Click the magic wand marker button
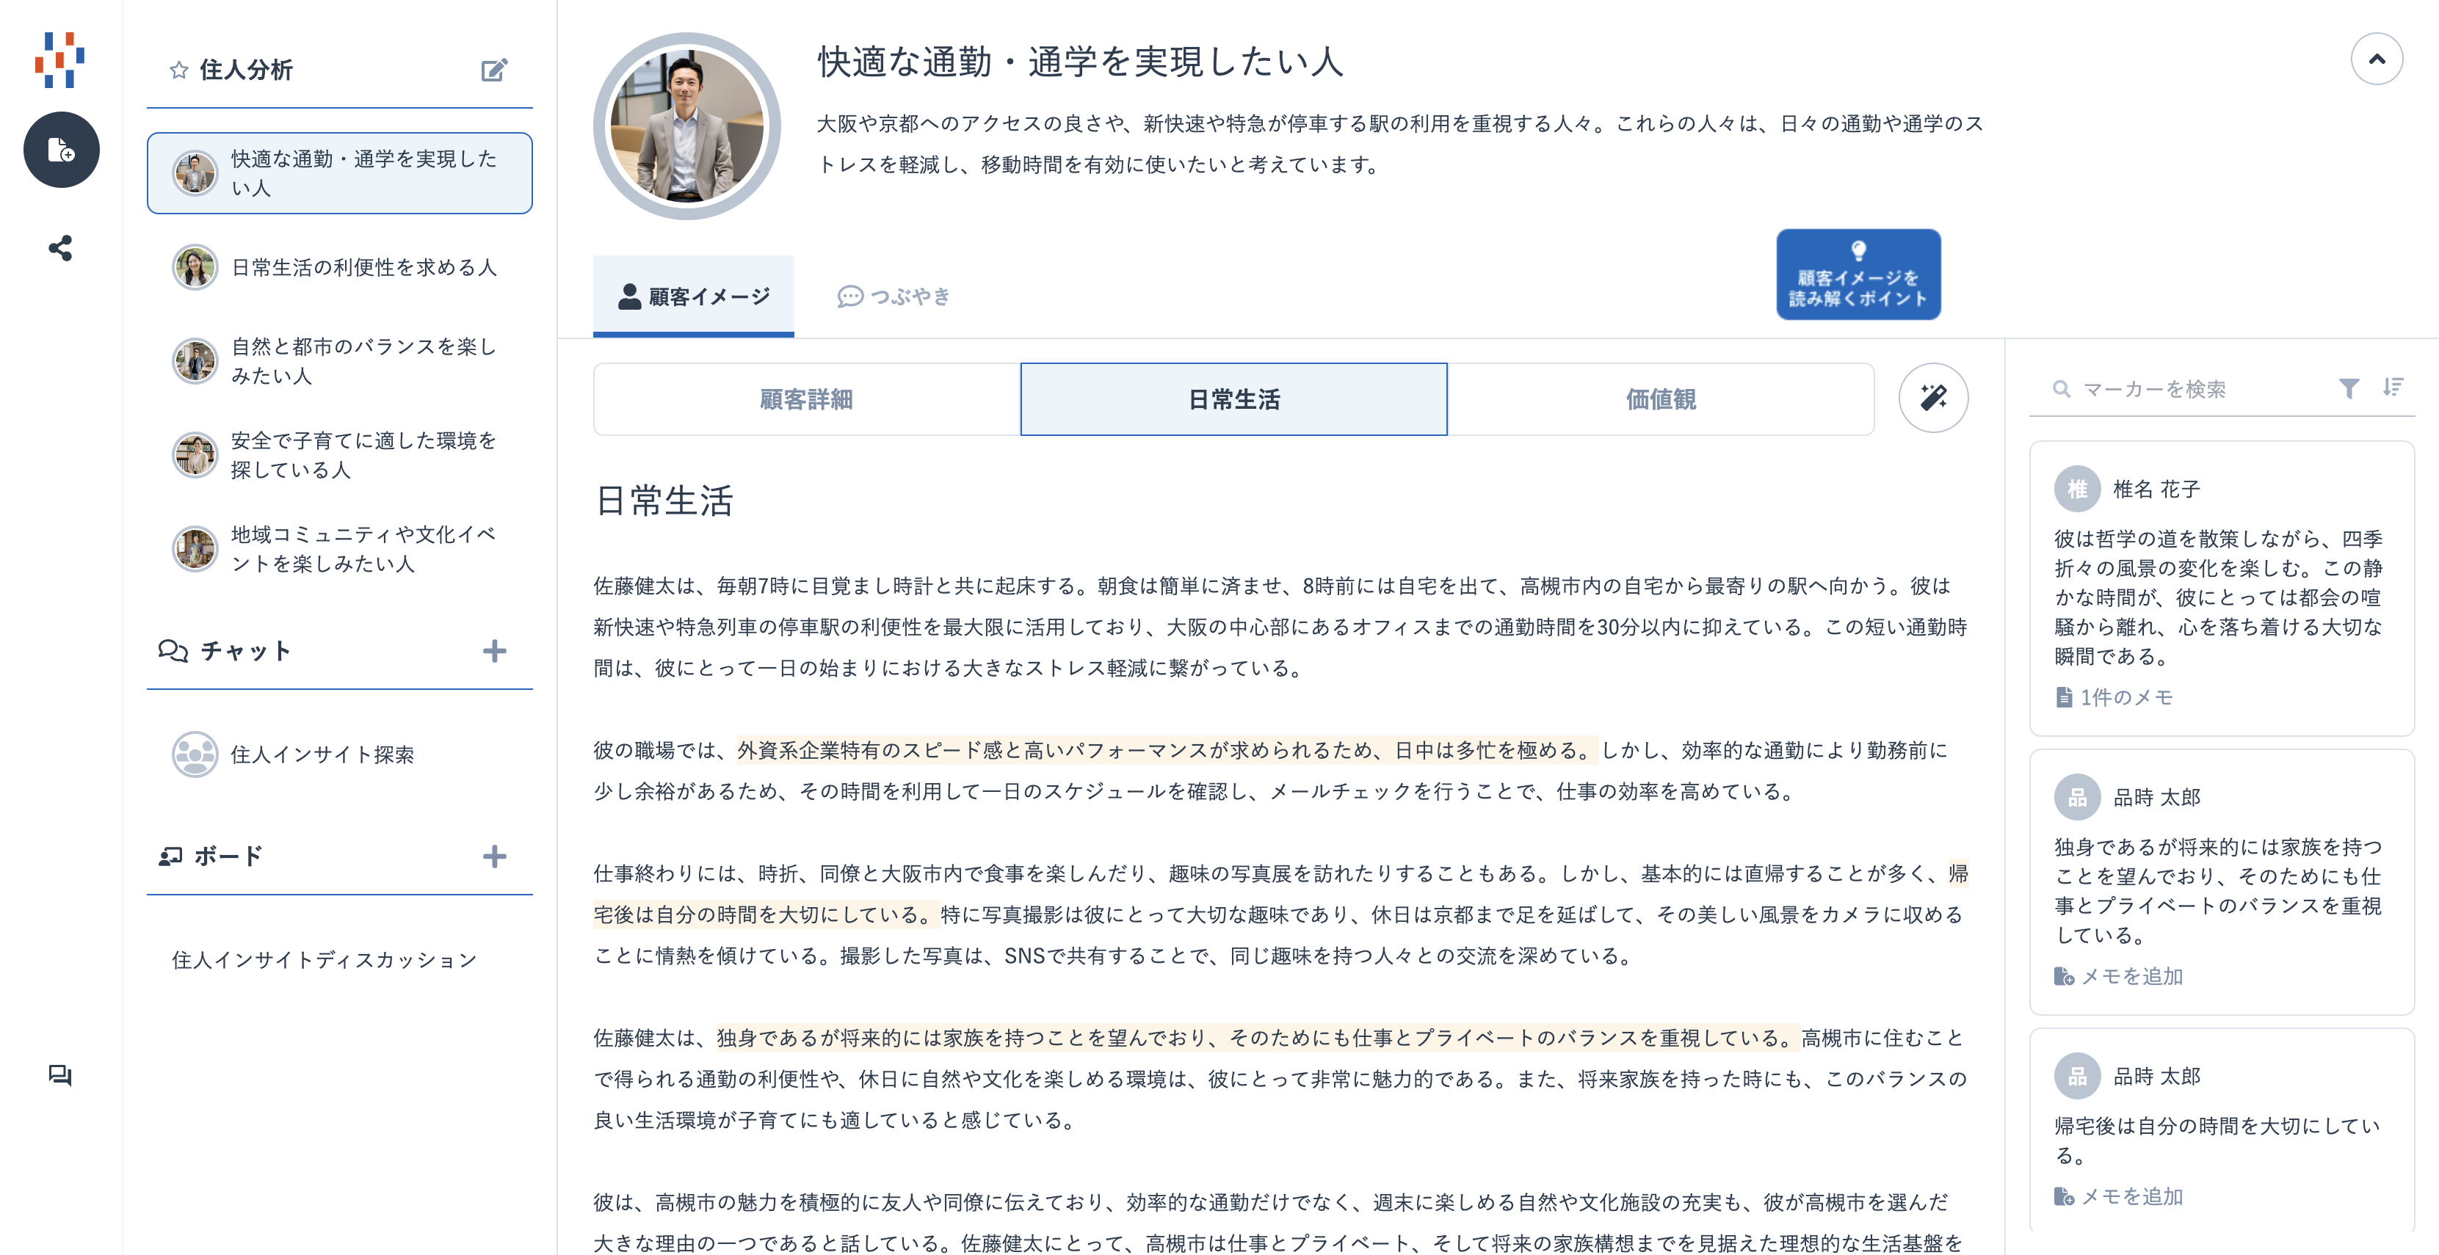Viewport: 2439px width, 1255px height. tap(1933, 398)
